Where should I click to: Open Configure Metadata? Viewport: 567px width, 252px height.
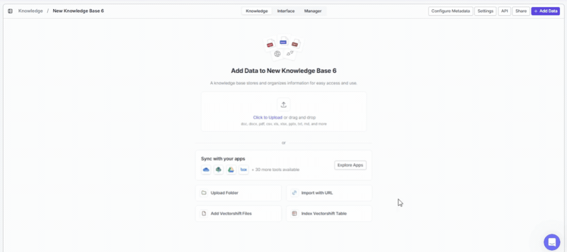click(x=451, y=11)
